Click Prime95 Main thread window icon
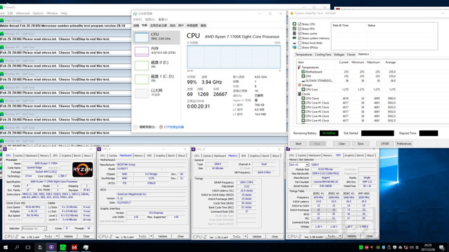Image resolution: width=449 pixels, height=252 pixels. click(x=2, y=21)
